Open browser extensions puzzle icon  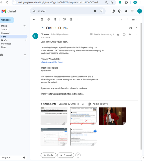(126, 2)
